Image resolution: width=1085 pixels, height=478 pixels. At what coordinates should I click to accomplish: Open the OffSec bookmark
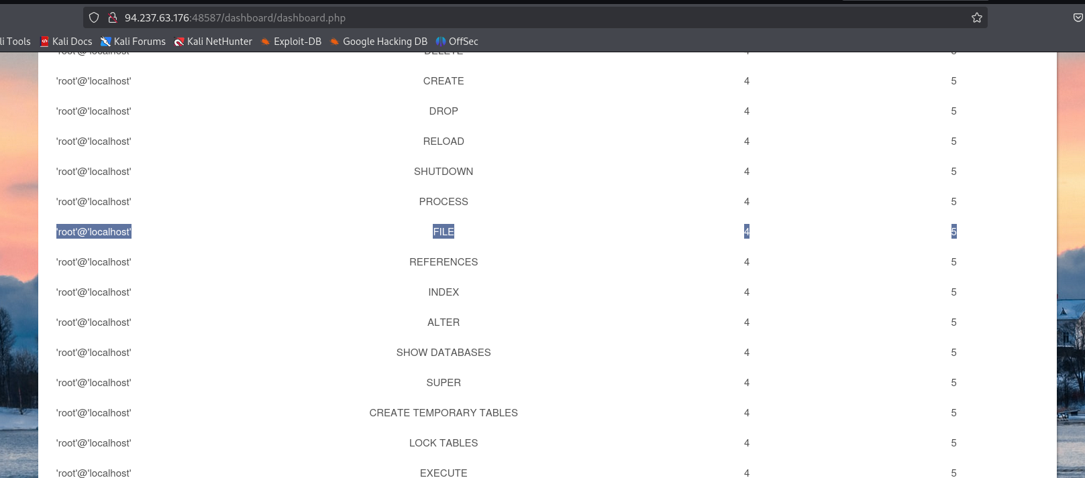pos(457,42)
